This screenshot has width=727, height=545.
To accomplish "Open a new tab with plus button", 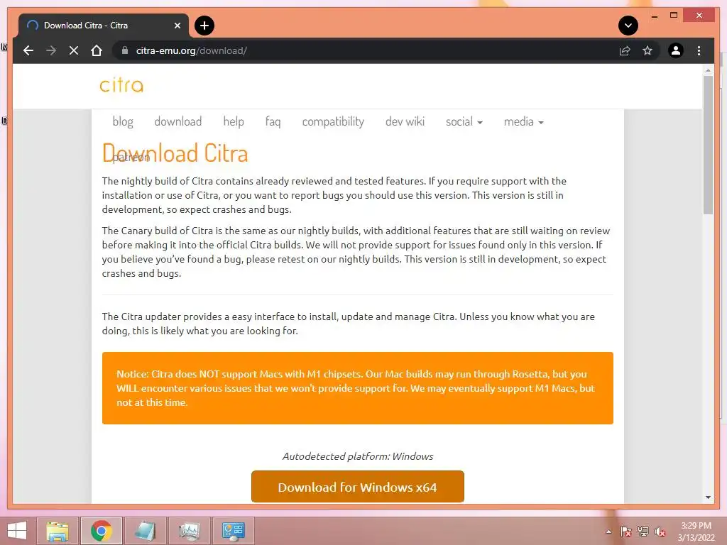I will 204,26.
